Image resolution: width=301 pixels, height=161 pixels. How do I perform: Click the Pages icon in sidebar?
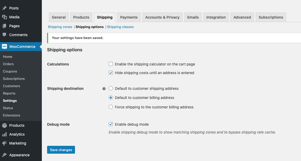tap(4, 26)
